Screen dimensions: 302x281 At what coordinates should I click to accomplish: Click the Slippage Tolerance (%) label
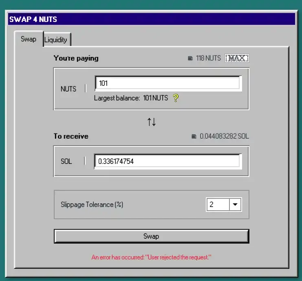[x=92, y=205]
